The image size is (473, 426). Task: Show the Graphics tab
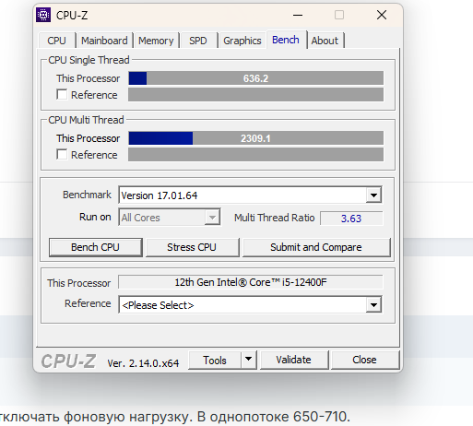pos(242,41)
